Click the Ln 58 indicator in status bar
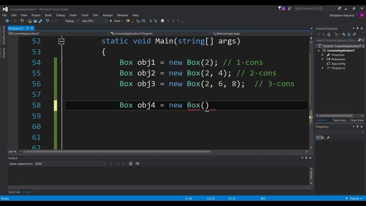 [188, 199]
